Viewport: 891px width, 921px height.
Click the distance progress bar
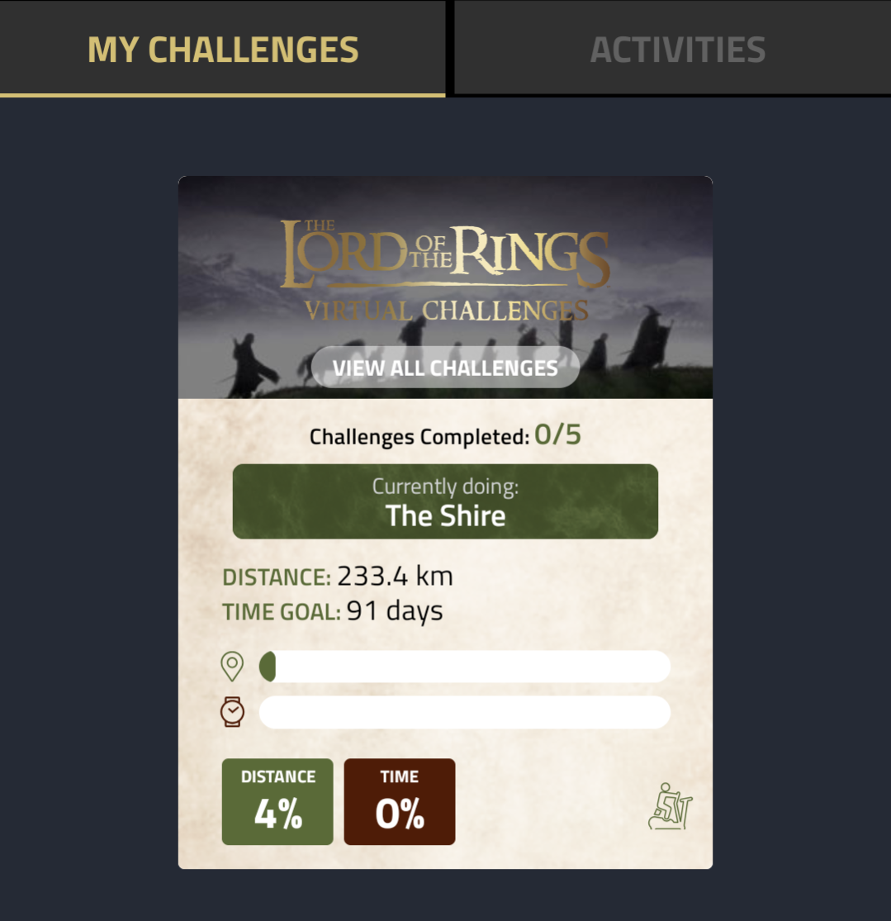tap(465, 667)
